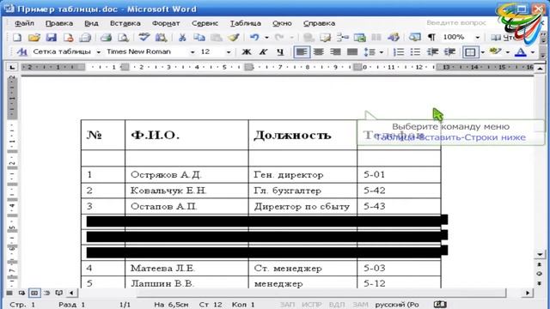Create a bulleted list
This screenshot has width=550, height=309.
click(x=415, y=51)
